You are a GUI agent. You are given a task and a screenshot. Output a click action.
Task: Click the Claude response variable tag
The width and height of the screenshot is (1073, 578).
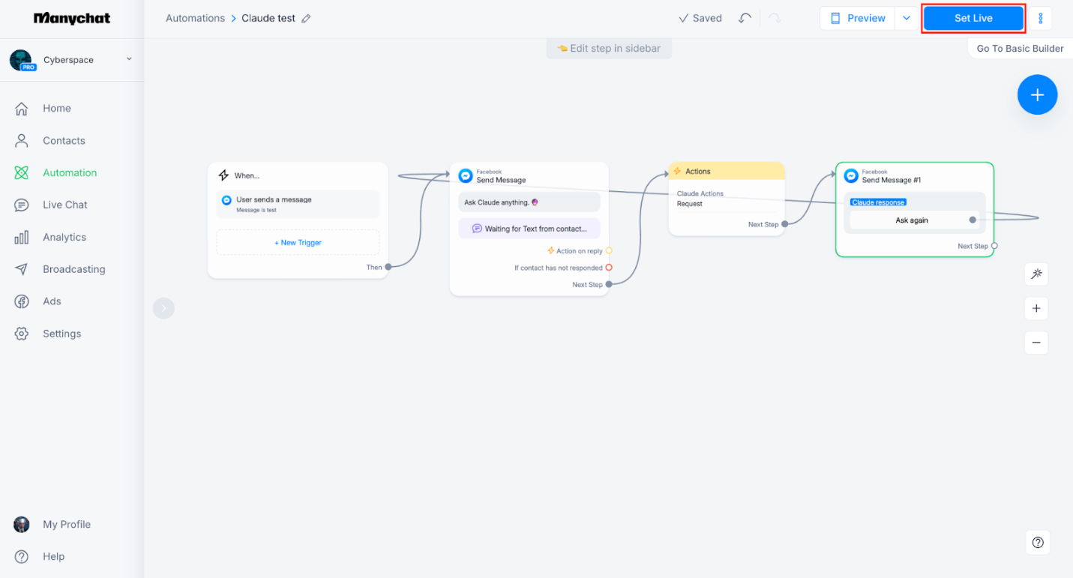[x=878, y=202]
